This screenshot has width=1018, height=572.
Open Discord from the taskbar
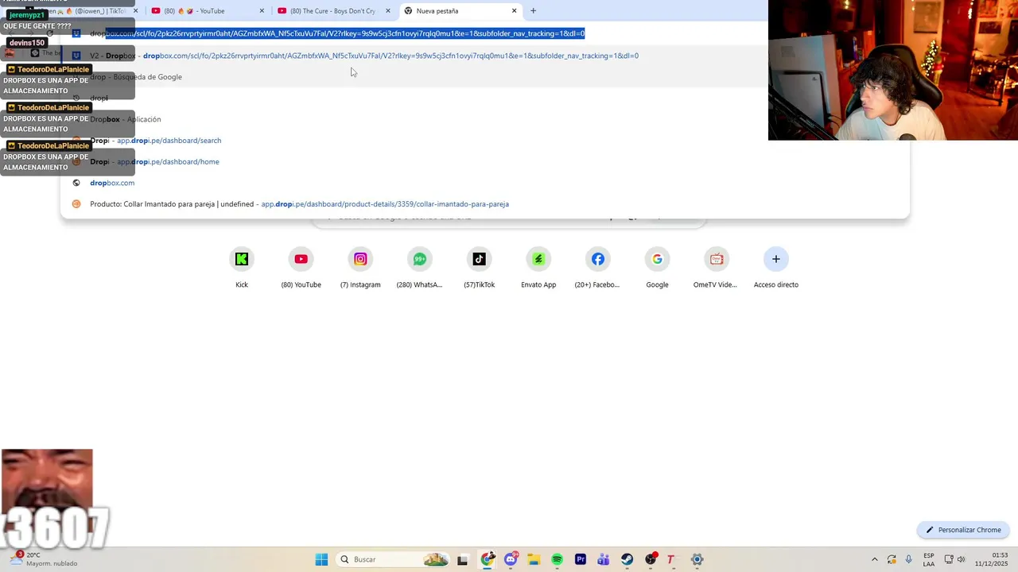[x=511, y=559]
